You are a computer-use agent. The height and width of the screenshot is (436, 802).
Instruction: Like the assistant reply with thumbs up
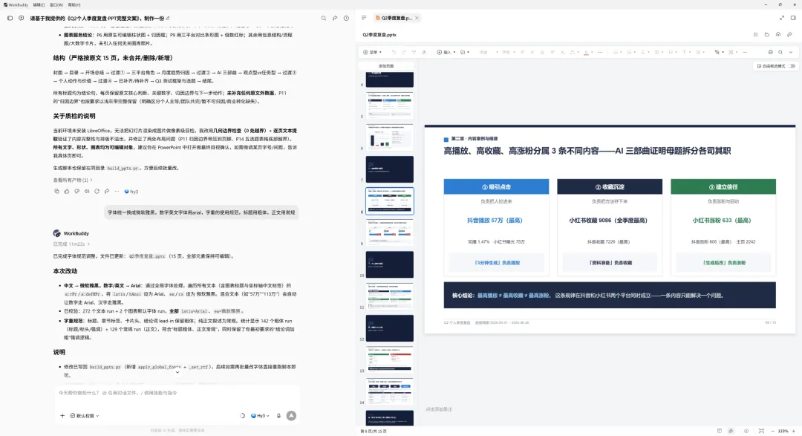point(67,192)
